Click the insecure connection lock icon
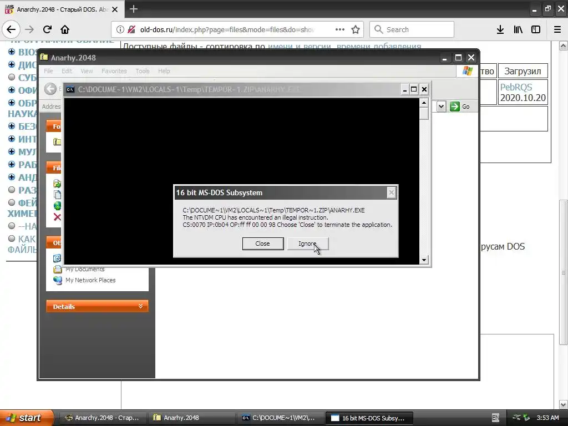The height and width of the screenshot is (426, 568). [131, 30]
